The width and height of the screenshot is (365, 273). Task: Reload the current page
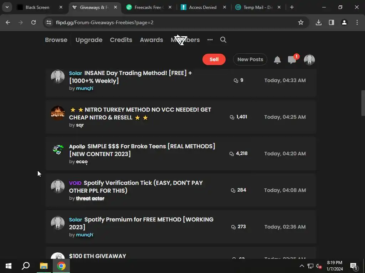(34, 22)
